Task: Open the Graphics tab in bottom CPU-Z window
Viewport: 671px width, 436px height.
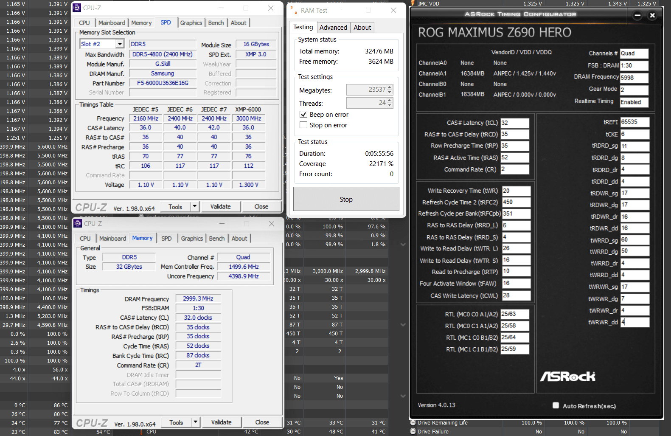Action: (x=192, y=239)
